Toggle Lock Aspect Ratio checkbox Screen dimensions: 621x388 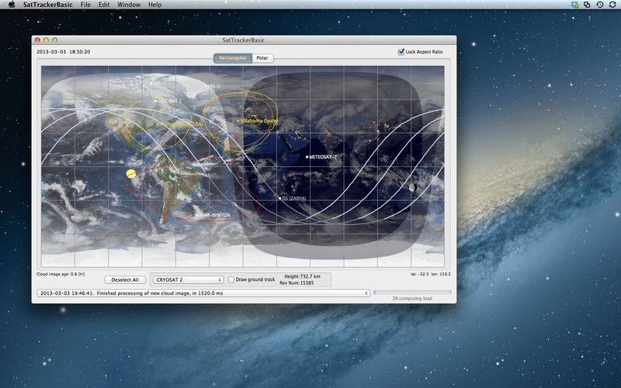(x=401, y=52)
